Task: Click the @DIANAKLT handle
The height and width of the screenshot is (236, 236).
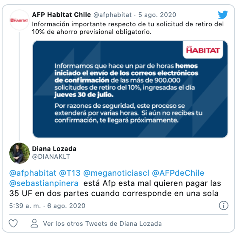Action: point(51,157)
